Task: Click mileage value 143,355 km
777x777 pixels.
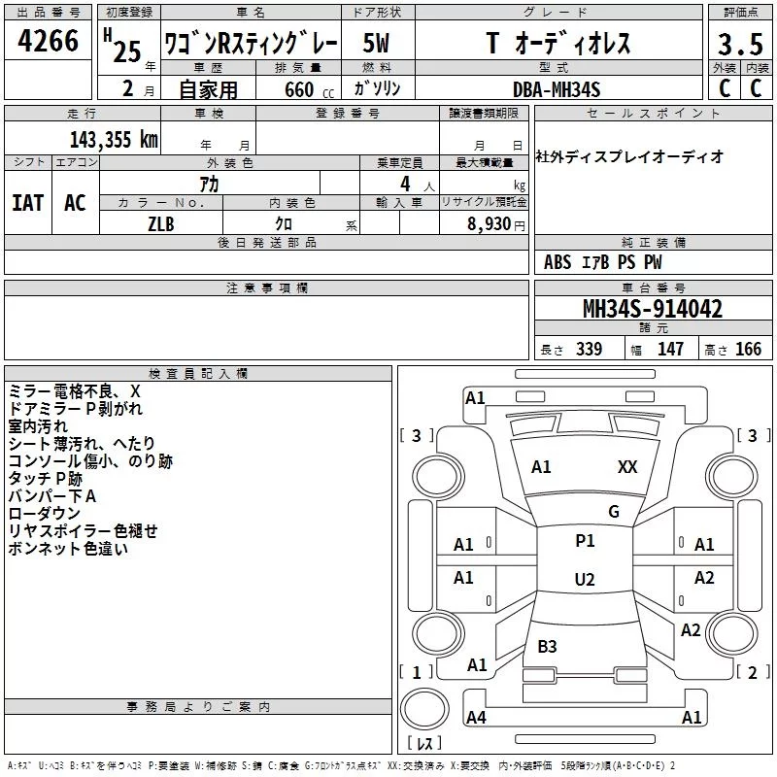Action: click(x=114, y=140)
